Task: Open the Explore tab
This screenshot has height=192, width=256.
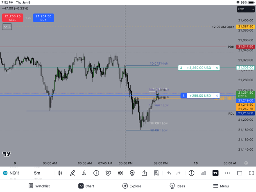Action: pyautogui.click(x=131, y=186)
